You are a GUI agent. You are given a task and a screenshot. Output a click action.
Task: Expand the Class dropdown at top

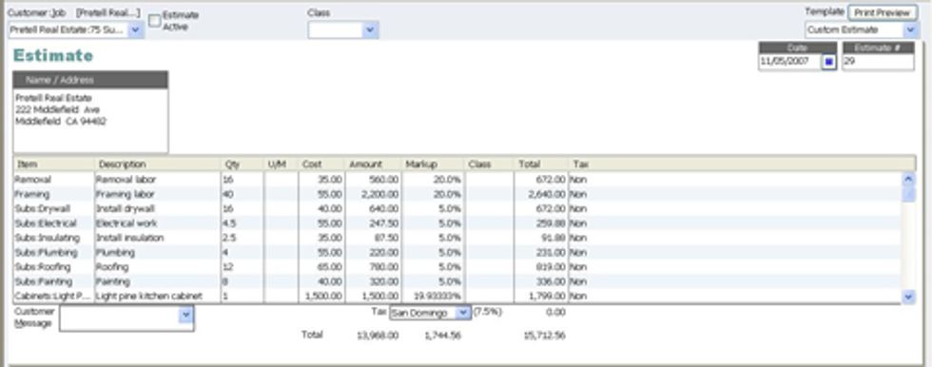point(371,29)
